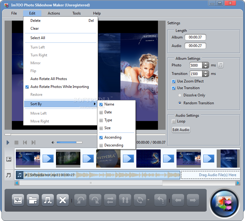Click the Drag Audio File(s) Here area
Viewport: 245px width, 221px height.
211,175
